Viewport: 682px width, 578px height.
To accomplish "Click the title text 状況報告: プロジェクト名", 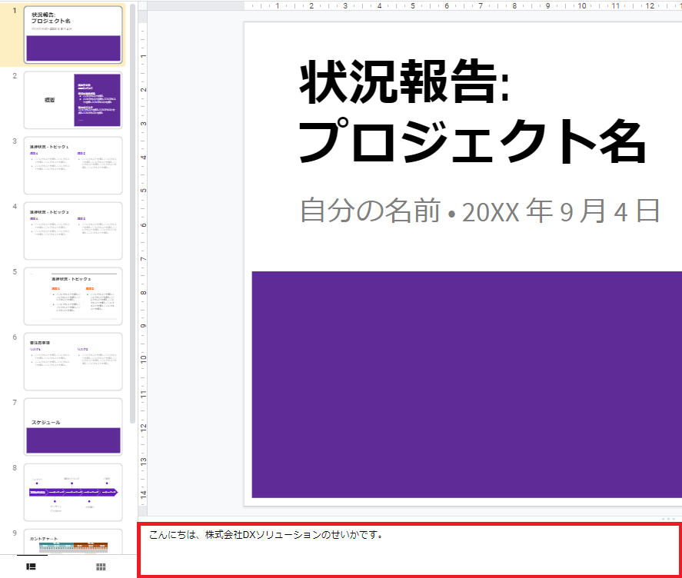I will (472, 111).
